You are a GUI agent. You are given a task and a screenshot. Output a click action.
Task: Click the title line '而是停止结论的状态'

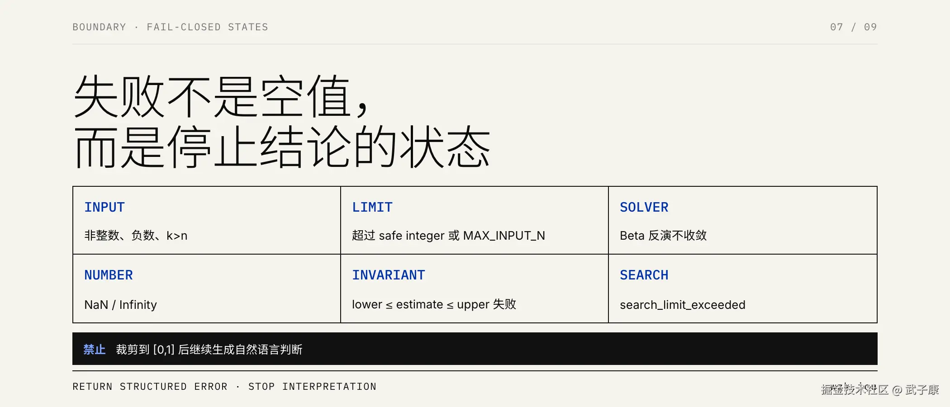coord(282,147)
